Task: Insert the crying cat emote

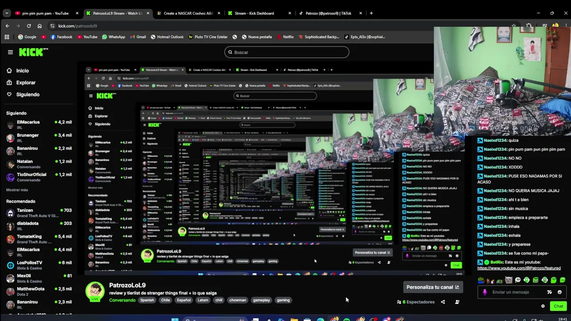Action: (509, 280)
